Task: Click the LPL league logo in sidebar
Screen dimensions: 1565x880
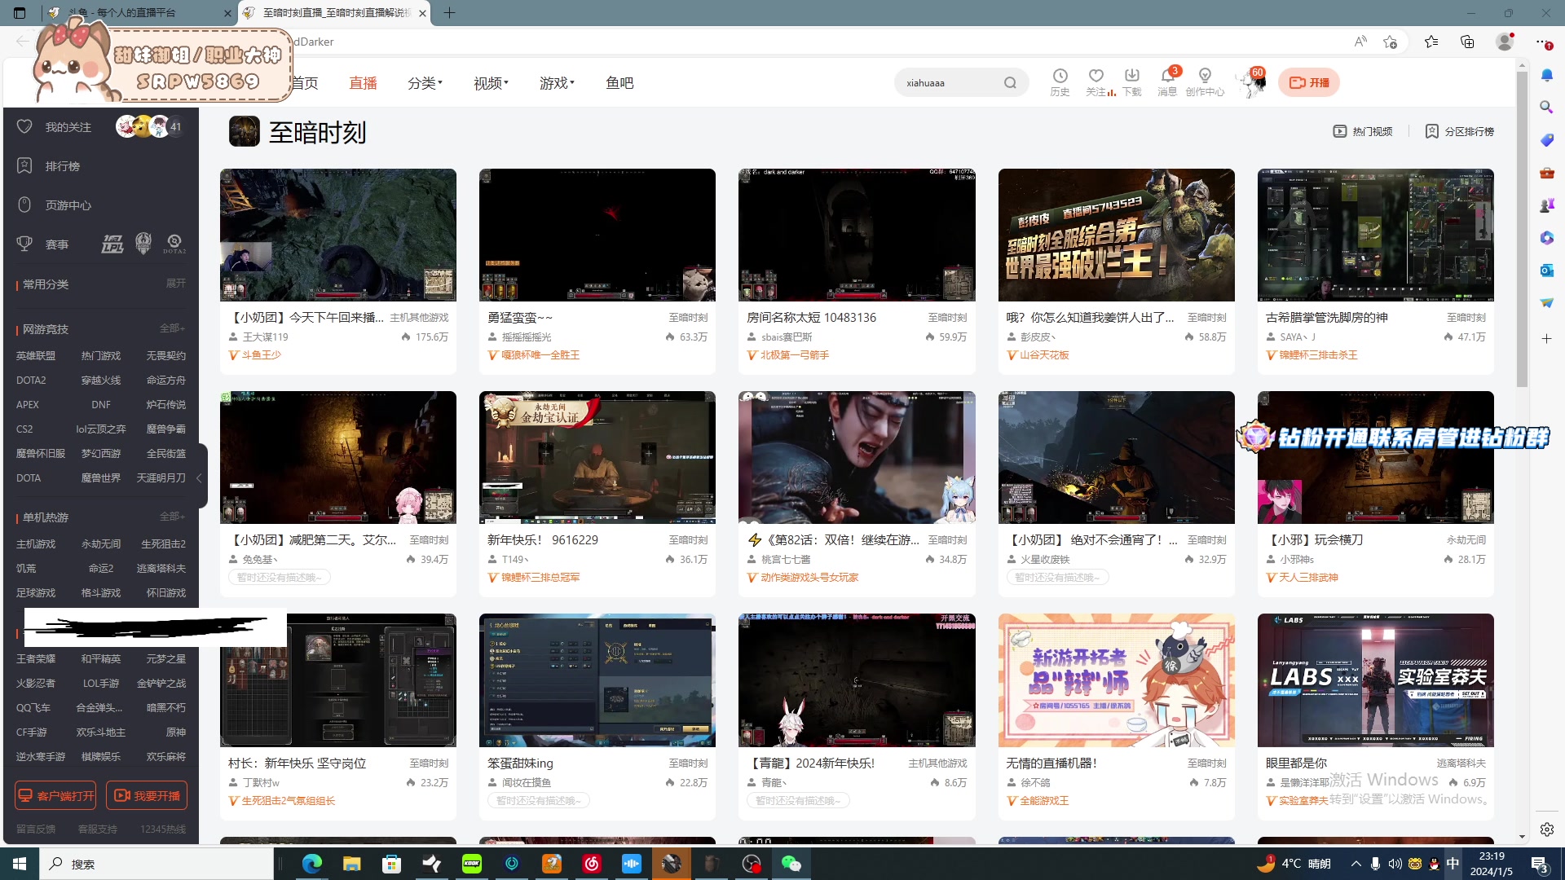Action: 112,244
